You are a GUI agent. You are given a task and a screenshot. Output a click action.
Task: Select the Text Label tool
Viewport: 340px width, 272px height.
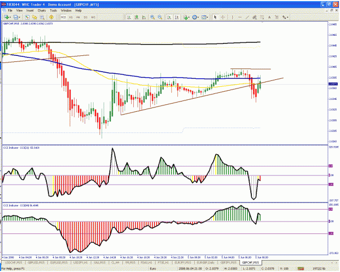coord(277,17)
